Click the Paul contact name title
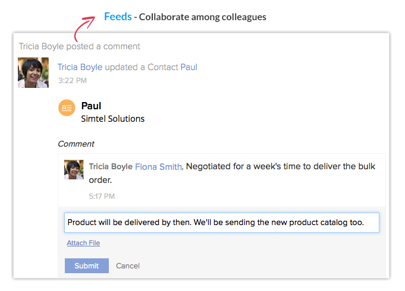405x291 pixels. pos(91,106)
